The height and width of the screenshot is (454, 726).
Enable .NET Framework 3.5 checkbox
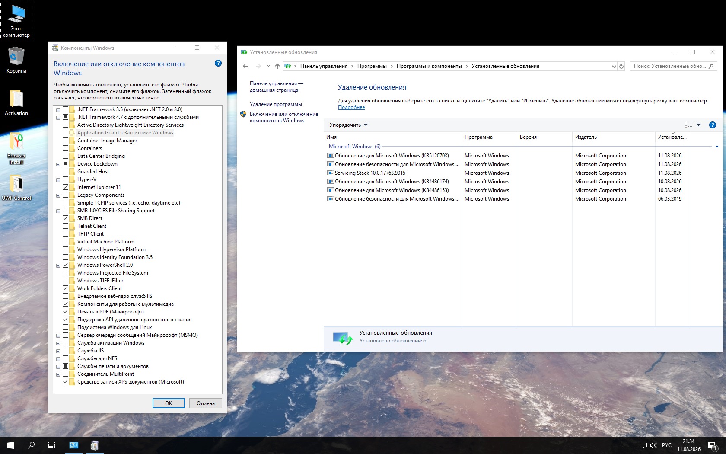[66, 109]
